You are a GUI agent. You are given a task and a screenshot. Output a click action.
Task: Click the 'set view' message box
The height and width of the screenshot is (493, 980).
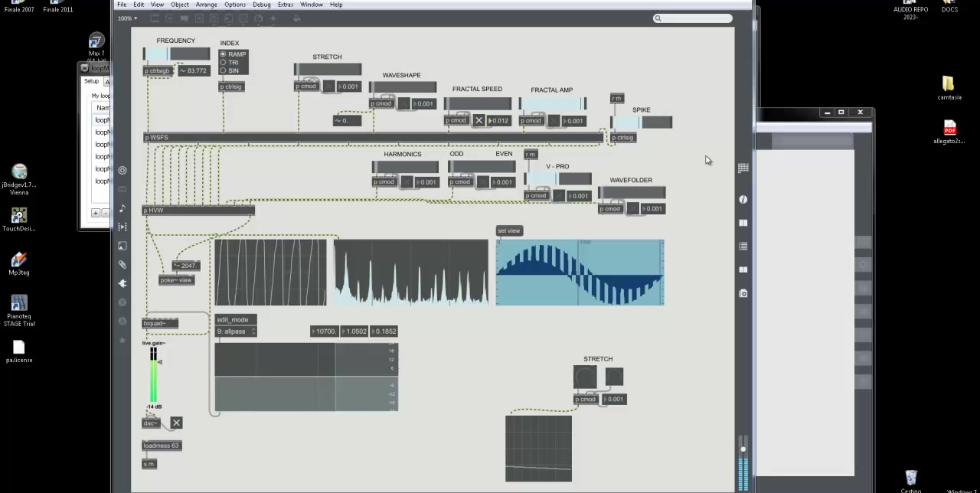pos(509,230)
